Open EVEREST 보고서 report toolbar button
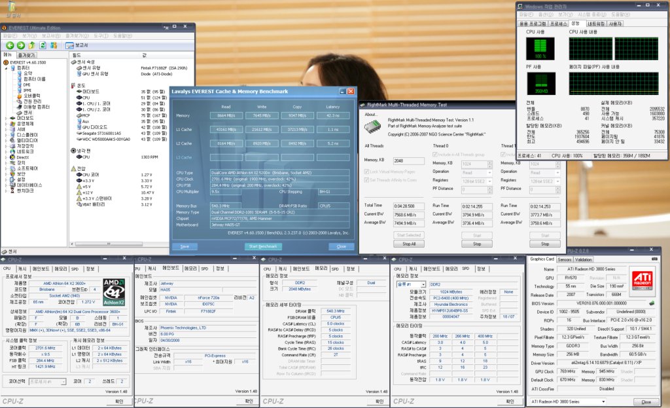The height and width of the screenshot is (408, 670). click(x=77, y=45)
